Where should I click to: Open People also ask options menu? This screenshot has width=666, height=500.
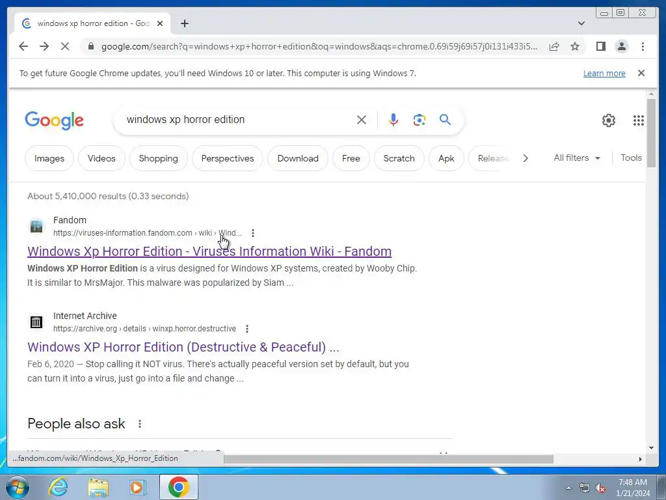point(140,424)
